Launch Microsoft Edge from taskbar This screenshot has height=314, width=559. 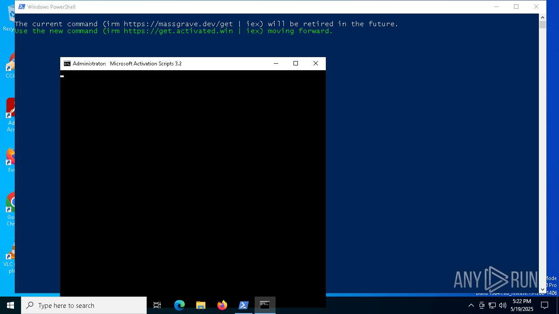tap(179, 305)
